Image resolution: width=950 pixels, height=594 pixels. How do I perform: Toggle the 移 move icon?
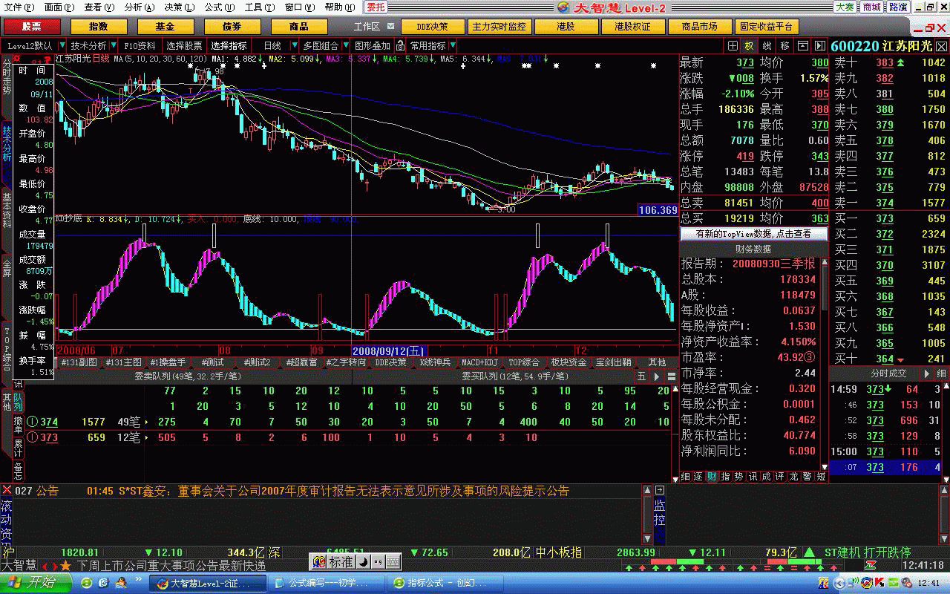[784, 45]
